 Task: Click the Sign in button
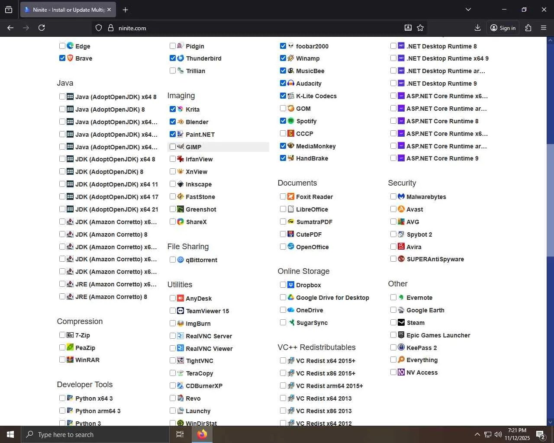coord(502,28)
